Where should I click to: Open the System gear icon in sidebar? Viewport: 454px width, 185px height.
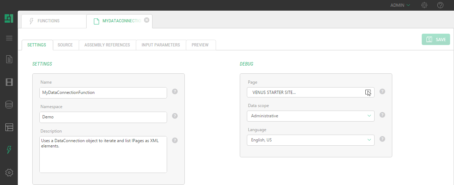coord(9,173)
